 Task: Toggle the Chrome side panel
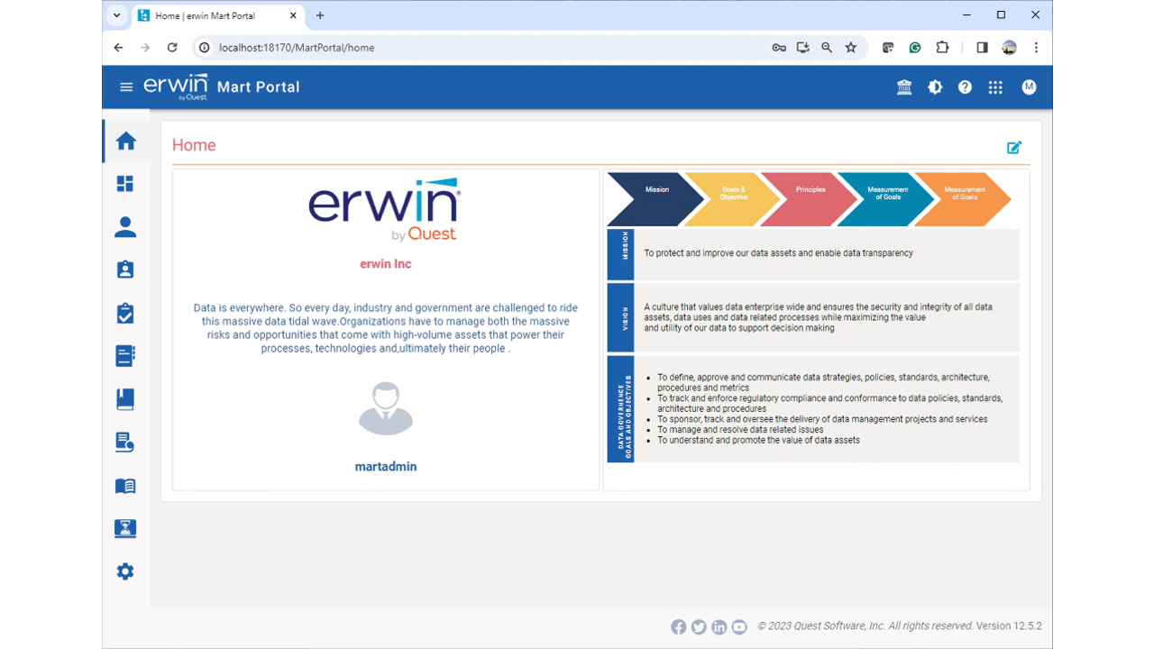(x=983, y=48)
